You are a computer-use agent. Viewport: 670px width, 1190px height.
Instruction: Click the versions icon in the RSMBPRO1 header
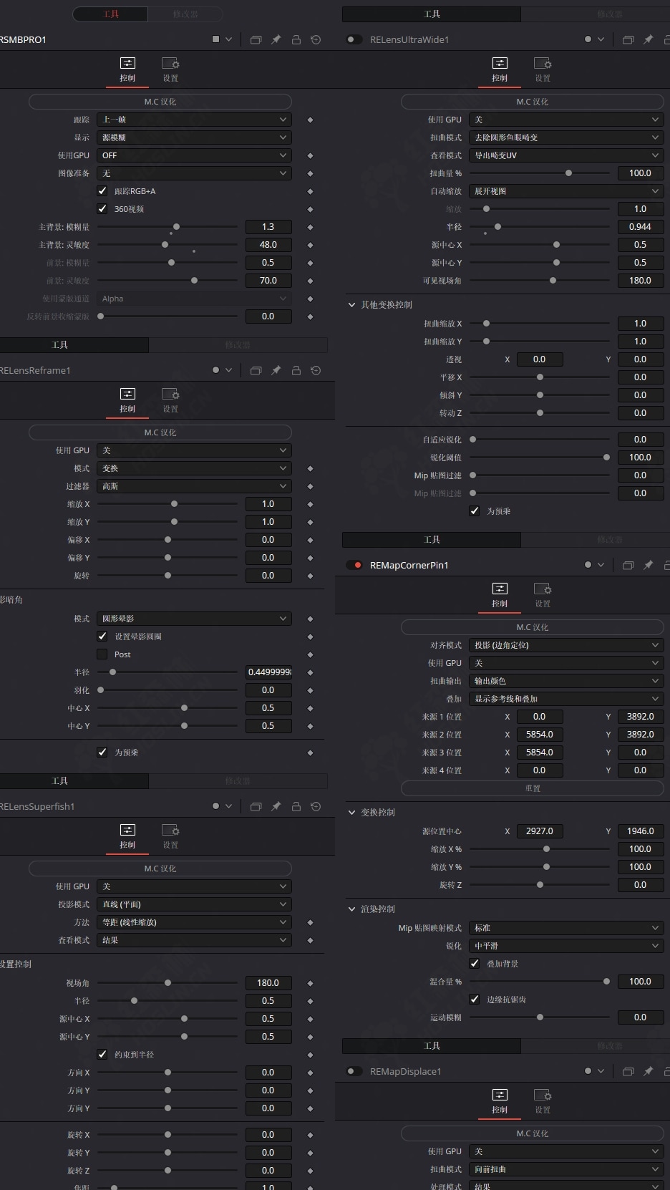256,39
